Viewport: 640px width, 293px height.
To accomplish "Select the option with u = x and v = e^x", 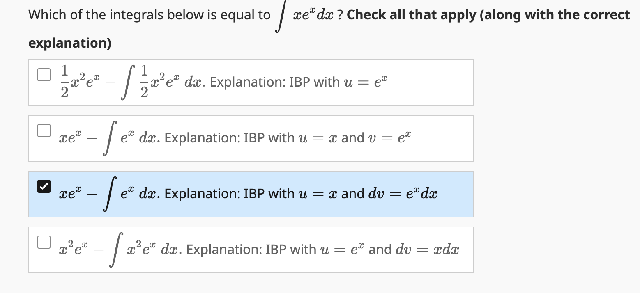I will coord(251,138).
